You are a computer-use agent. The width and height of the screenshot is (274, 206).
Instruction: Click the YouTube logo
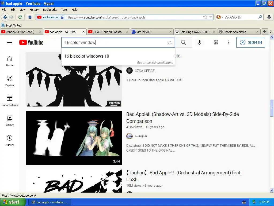(x=31, y=42)
